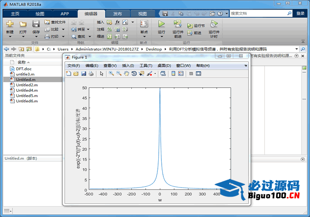Click Desktop in the folder path
Image resolution: width=310 pixels, height=217 pixels.
153,49
